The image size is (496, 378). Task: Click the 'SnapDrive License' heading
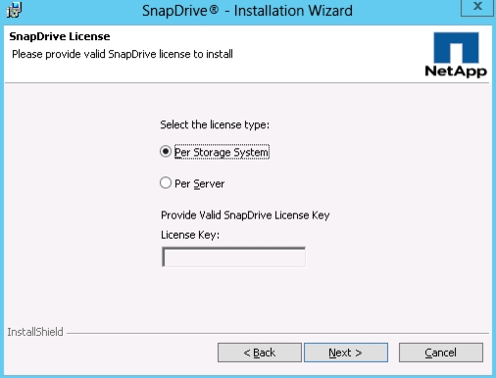tap(60, 36)
